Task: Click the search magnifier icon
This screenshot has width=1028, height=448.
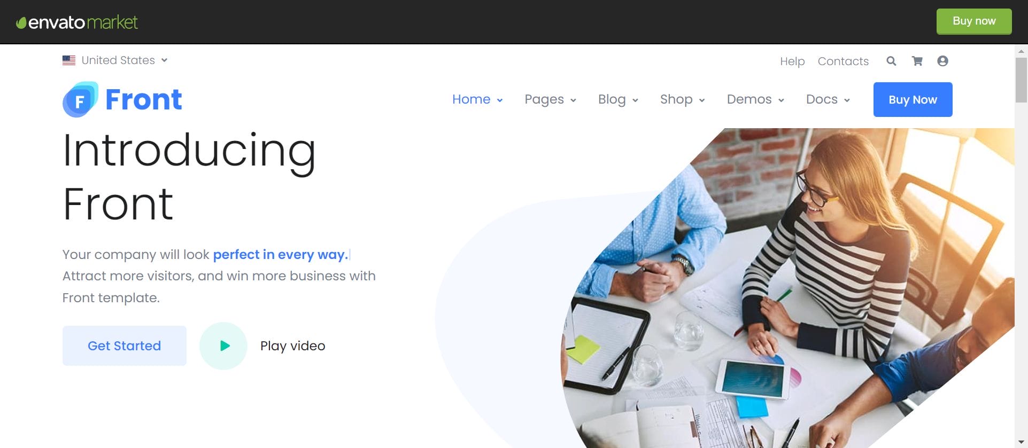Action: pyautogui.click(x=891, y=61)
